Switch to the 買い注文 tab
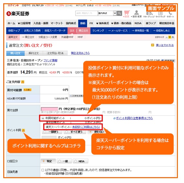This screenshot has height=183, width=184. [15, 53]
